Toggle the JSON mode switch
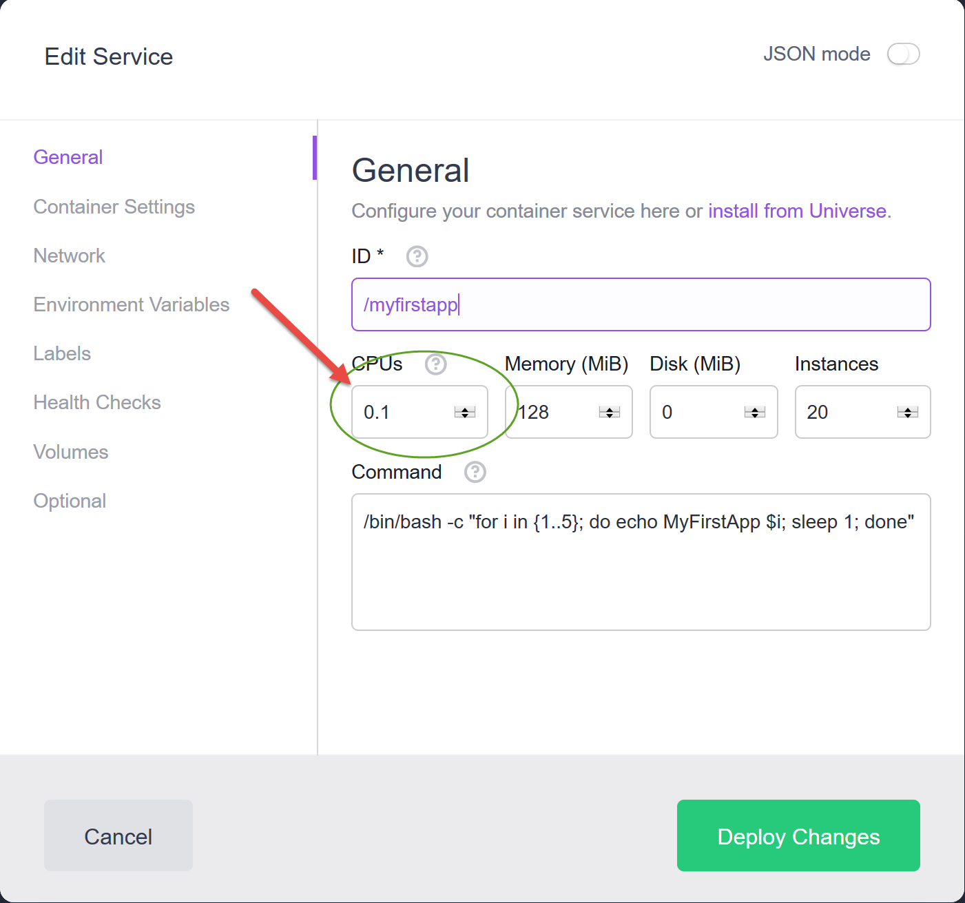965x903 pixels. tap(903, 54)
